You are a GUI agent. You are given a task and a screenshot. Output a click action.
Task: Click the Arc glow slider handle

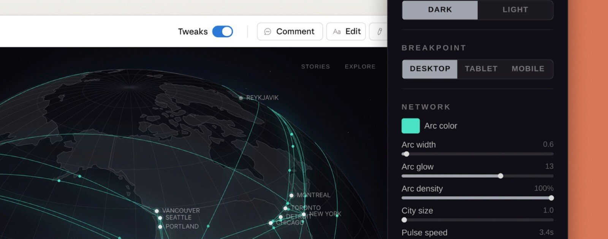(500, 176)
